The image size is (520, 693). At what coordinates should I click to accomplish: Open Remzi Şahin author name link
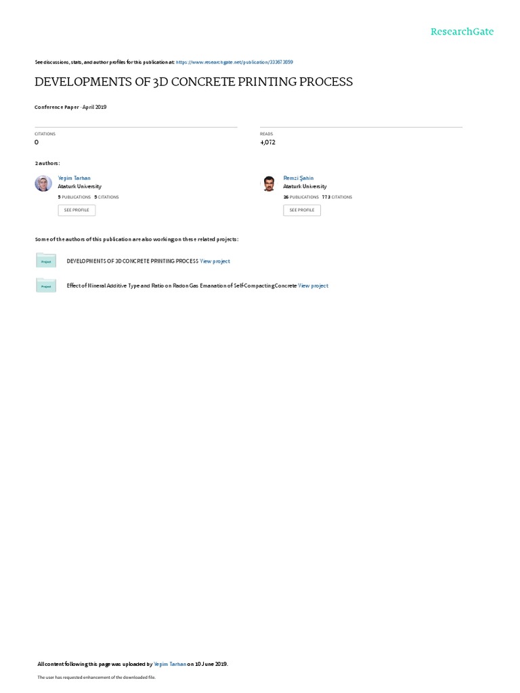[299, 178]
